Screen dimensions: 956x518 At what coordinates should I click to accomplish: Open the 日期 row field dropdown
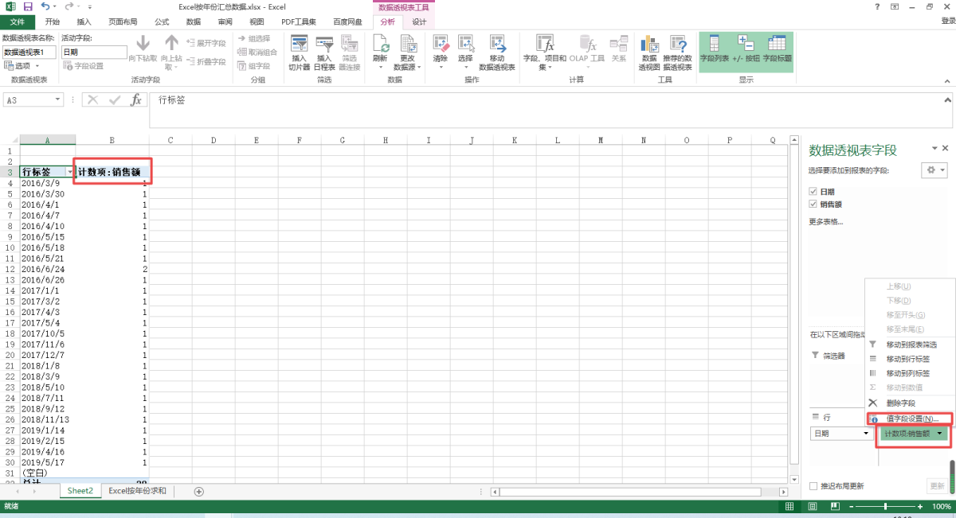click(x=866, y=434)
